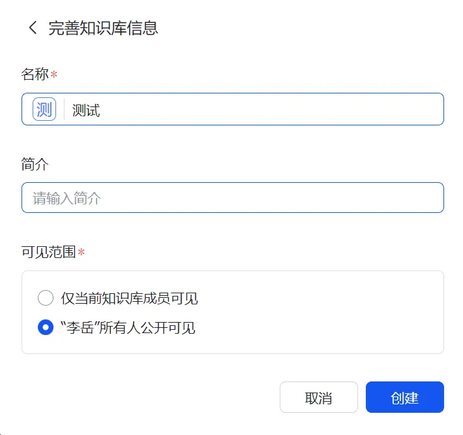Select the "李岳"所有人公开可见 radio button
The width and height of the screenshot is (463, 435).
point(46,327)
